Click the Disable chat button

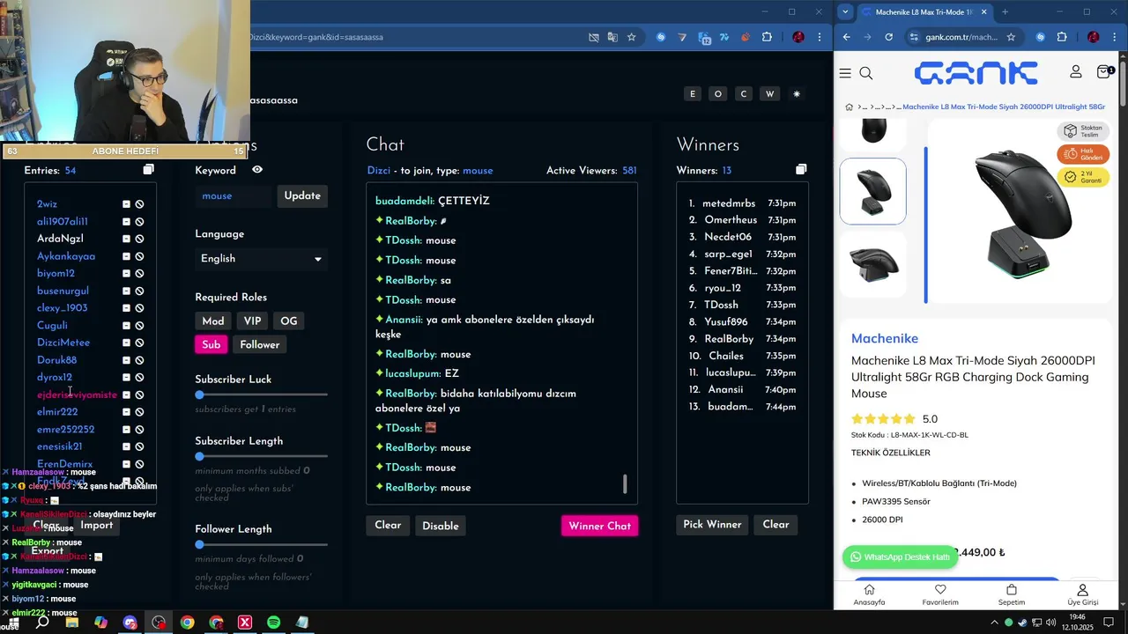tap(441, 526)
